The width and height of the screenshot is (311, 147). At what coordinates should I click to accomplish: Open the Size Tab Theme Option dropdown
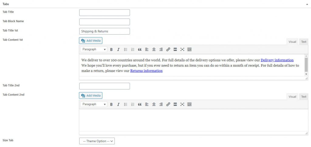(97, 141)
